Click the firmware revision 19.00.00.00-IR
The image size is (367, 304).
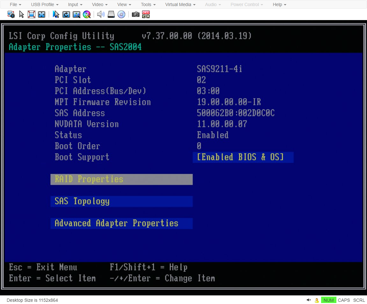pos(229,102)
